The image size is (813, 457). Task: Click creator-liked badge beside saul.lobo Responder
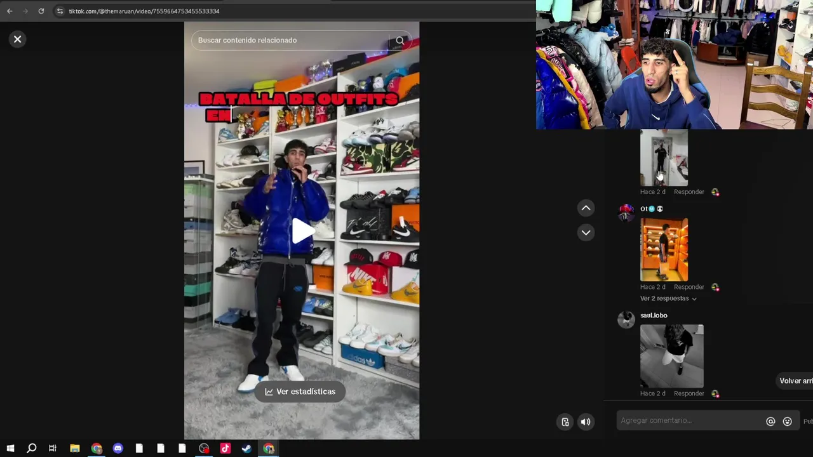coord(715,394)
